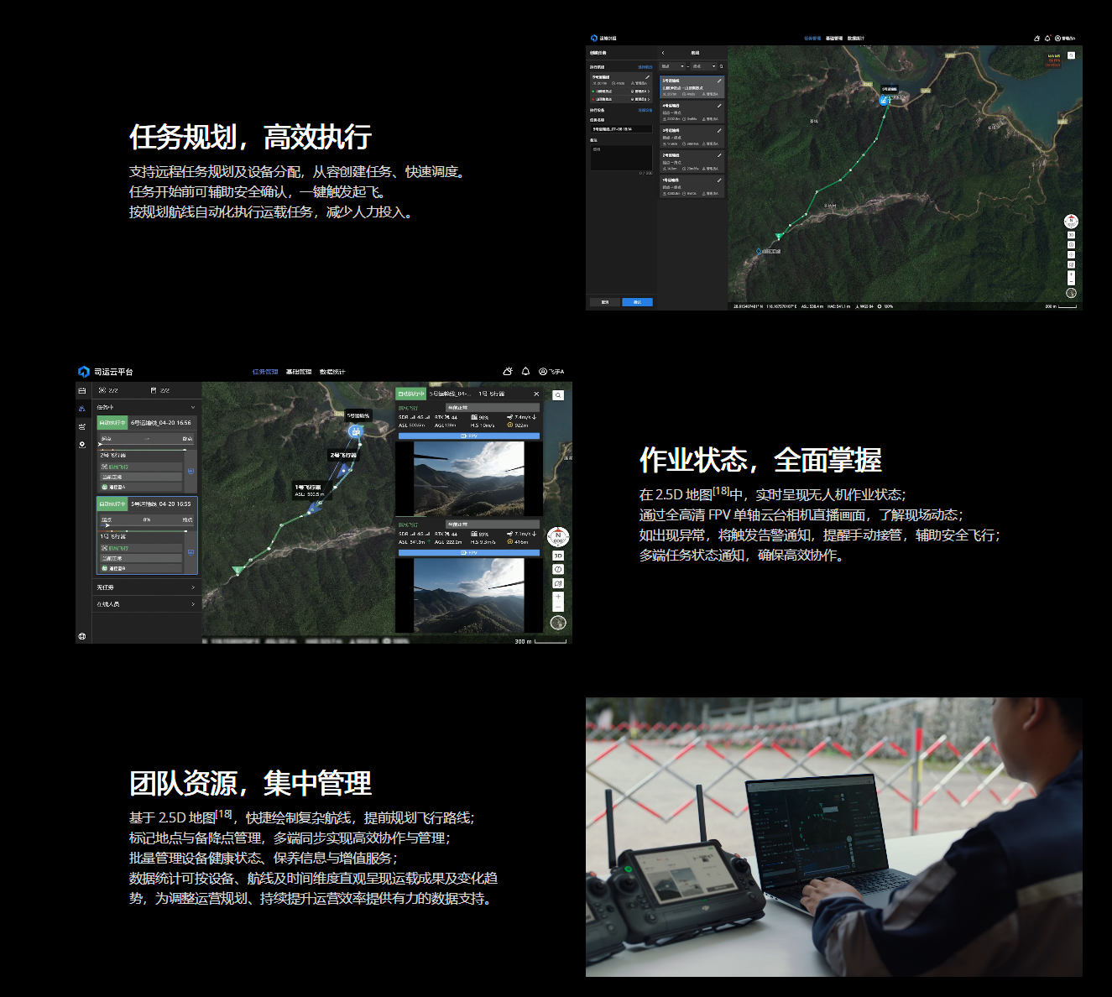Screen dimensions: 1112x997
Task: Click the search icon on the map
Action: 558,395
